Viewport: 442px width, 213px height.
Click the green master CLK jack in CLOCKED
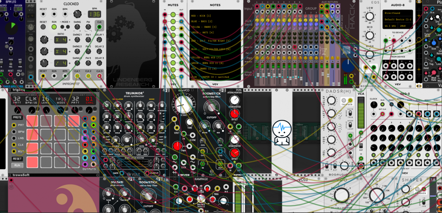[99, 27]
